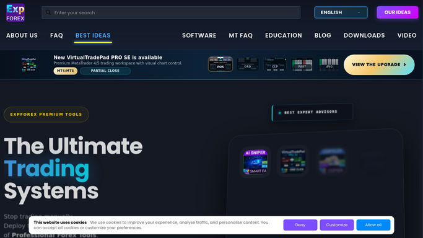Select the POS panel icon in banner

coord(220,64)
